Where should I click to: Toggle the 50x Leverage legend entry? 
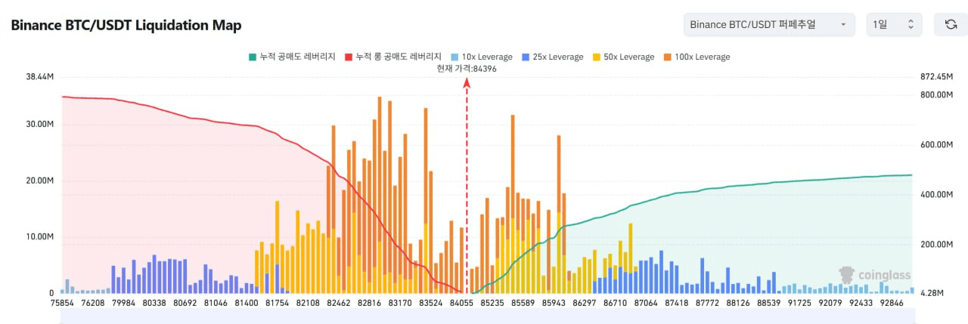(623, 57)
